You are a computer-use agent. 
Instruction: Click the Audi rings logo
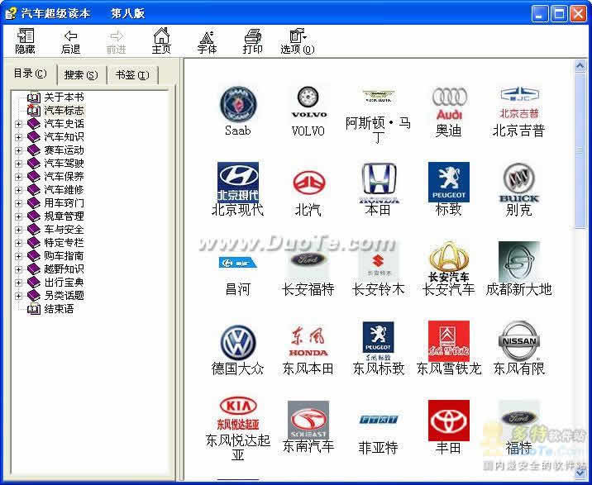pyautogui.click(x=449, y=103)
